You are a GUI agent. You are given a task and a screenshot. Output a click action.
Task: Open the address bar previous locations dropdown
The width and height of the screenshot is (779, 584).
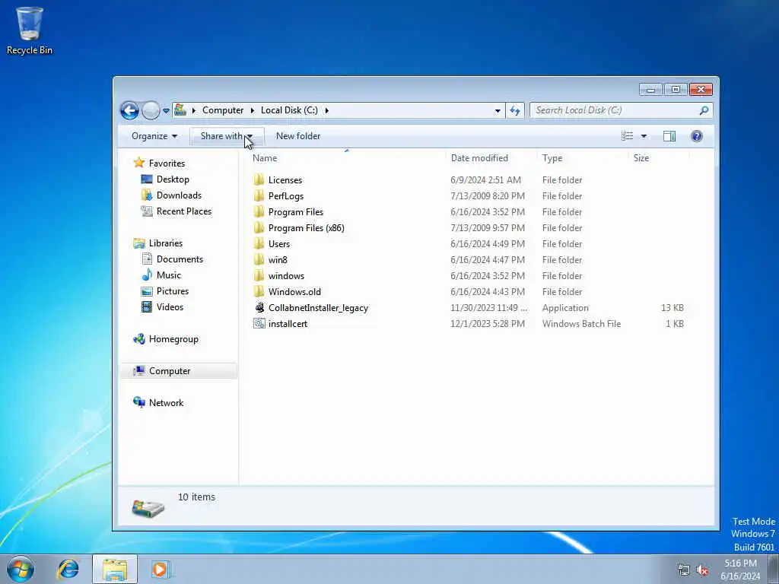(498, 111)
